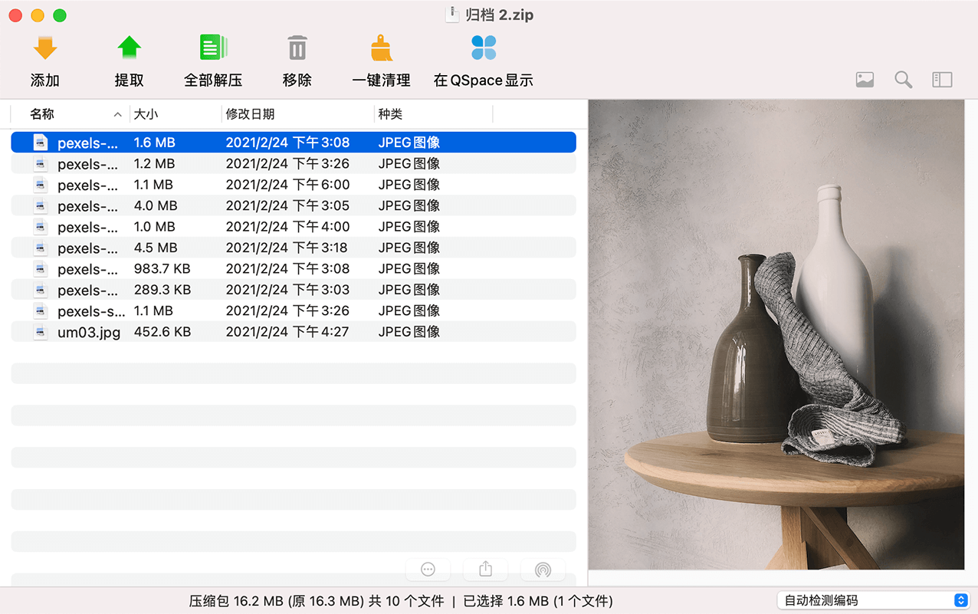
Task: Open the ellipsis more-options menu
Action: (428, 570)
